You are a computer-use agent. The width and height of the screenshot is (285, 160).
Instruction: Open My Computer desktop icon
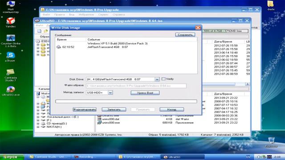click(11, 7)
